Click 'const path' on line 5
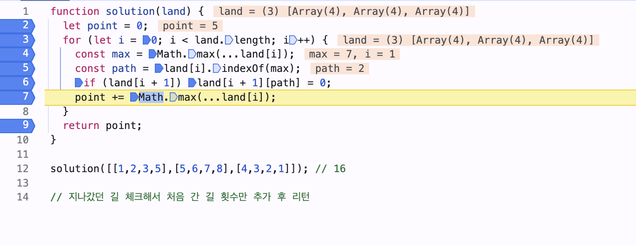 pos(106,69)
